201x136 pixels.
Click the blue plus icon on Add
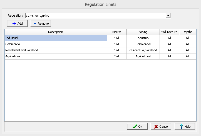pyautogui.click(x=14, y=24)
